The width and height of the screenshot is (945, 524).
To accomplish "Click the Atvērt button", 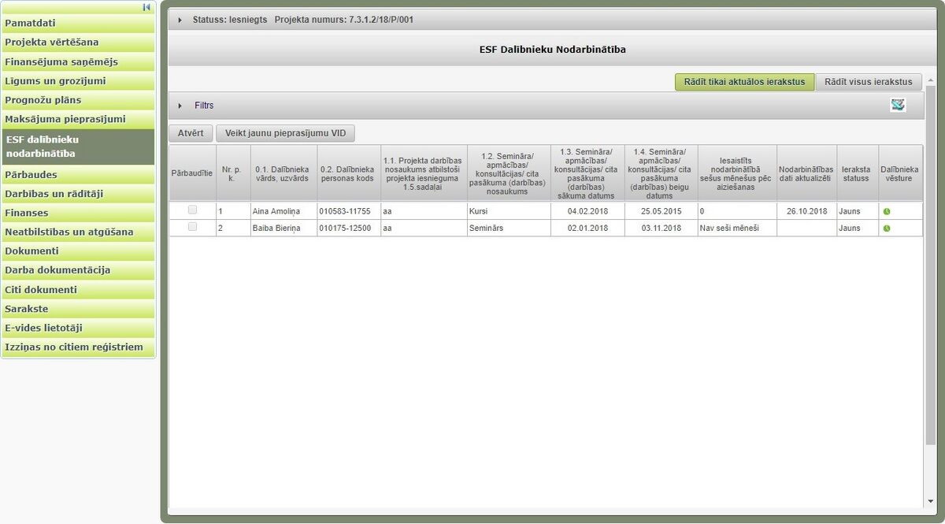I will (x=191, y=133).
